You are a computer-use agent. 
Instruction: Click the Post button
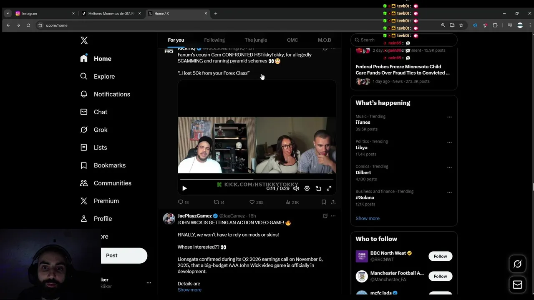[124, 255]
